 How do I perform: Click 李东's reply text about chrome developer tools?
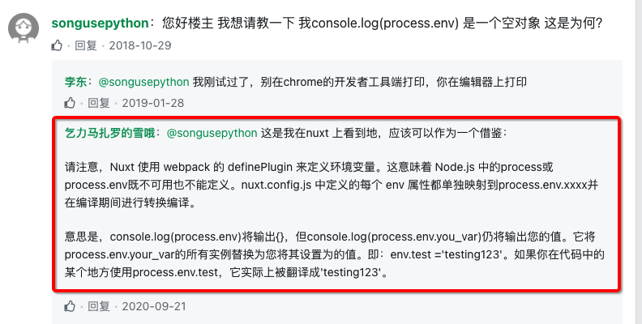pyautogui.click(x=357, y=82)
